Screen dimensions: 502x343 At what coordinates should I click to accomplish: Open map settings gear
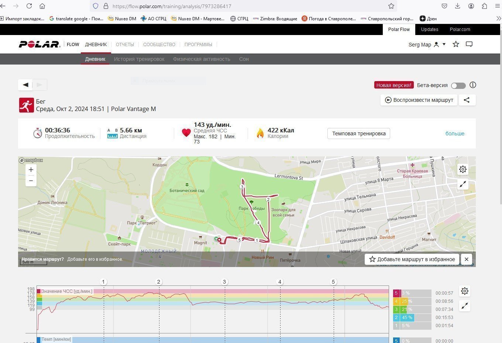[x=463, y=169]
